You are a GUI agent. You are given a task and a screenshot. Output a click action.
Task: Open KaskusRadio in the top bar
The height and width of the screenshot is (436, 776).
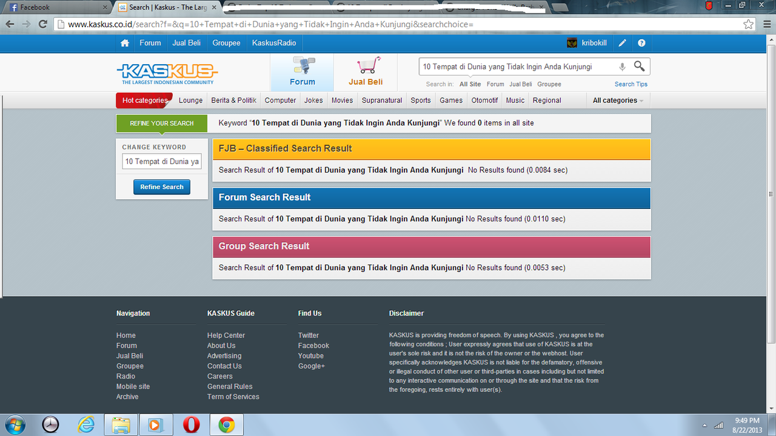click(274, 43)
